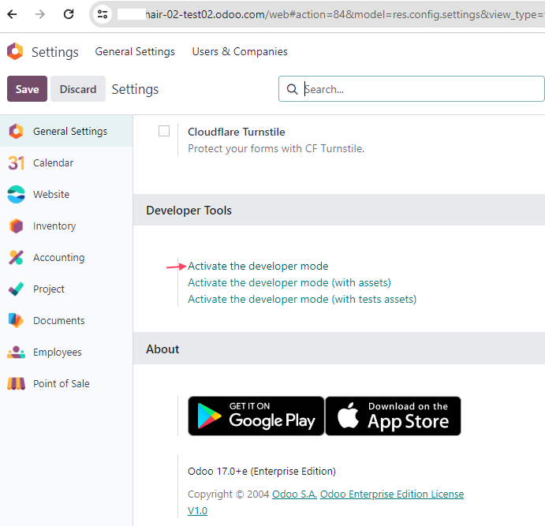Viewport: 545px width, 526px height.
Task: Click the Inventory app icon
Action: [x=16, y=226]
